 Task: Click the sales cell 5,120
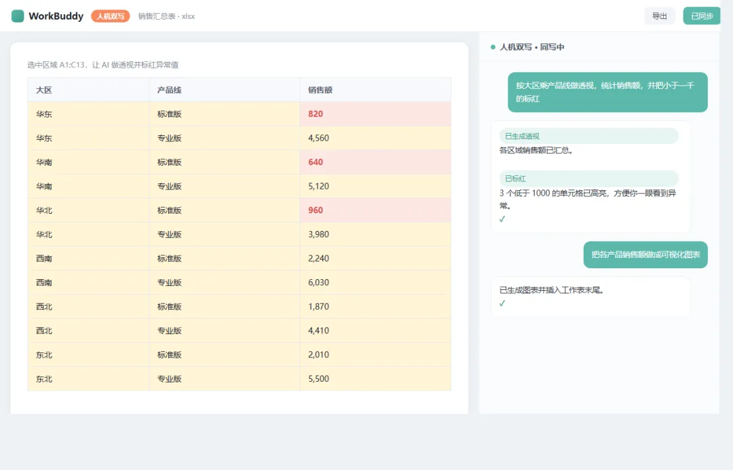[375, 186]
